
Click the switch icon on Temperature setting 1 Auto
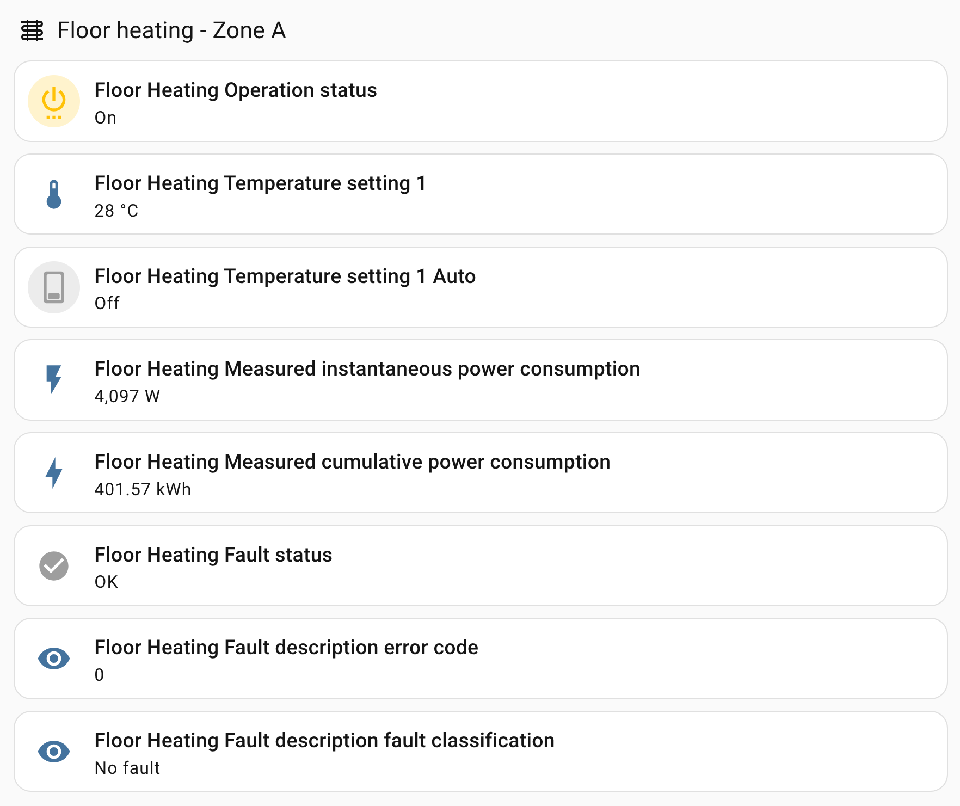coord(53,287)
